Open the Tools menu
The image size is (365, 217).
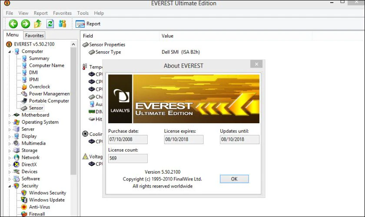(83, 13)
